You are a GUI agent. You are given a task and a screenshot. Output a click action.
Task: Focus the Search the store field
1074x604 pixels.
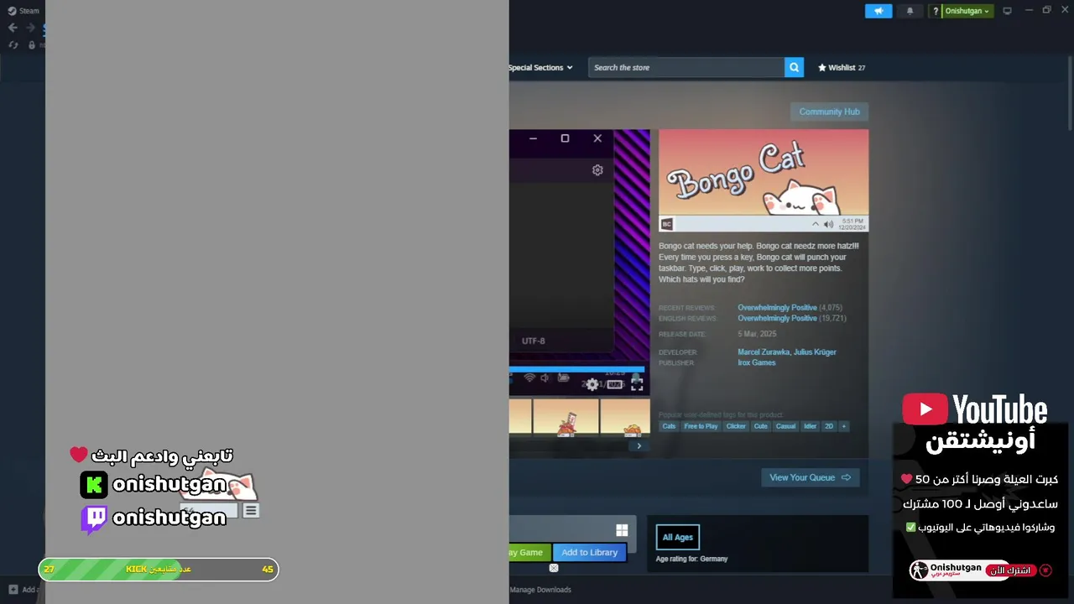point(686,67)
